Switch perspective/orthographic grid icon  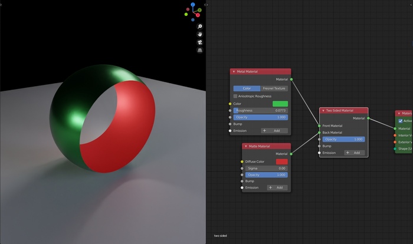[x=200, y=51]
